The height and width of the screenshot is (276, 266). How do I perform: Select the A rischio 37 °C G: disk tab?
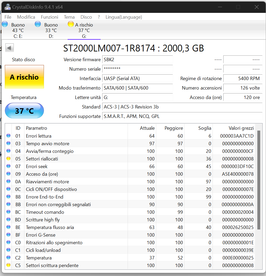[x=84, y=30]
